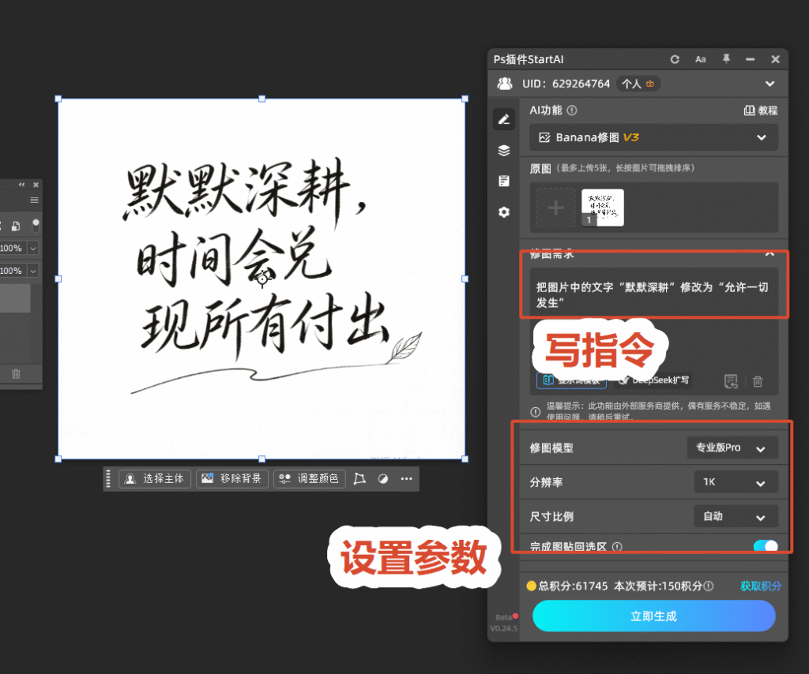Grab the contextual taskbar drag handle

pyautogui.click(x=107, y=479)
